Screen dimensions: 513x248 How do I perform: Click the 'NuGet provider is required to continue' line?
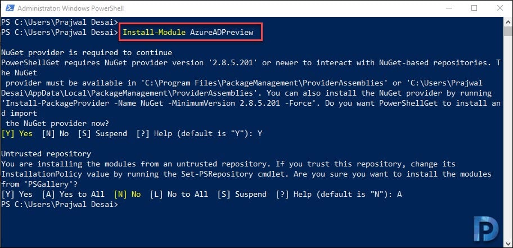(87, 52)
